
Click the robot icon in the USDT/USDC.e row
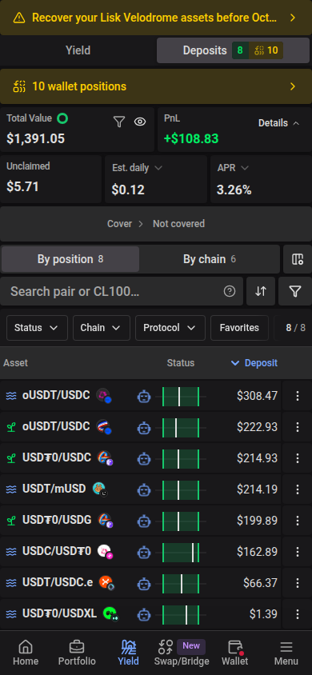[144, 583]
